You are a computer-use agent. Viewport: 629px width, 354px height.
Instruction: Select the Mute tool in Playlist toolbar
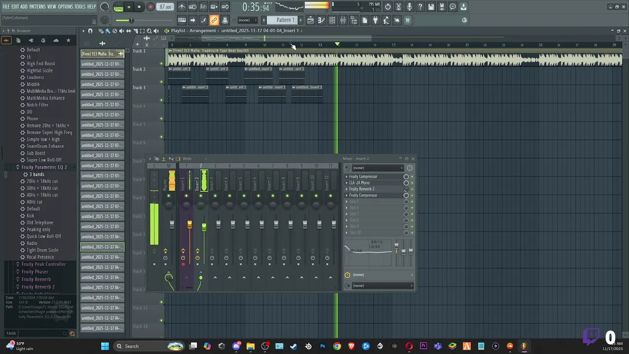(121, 30)
